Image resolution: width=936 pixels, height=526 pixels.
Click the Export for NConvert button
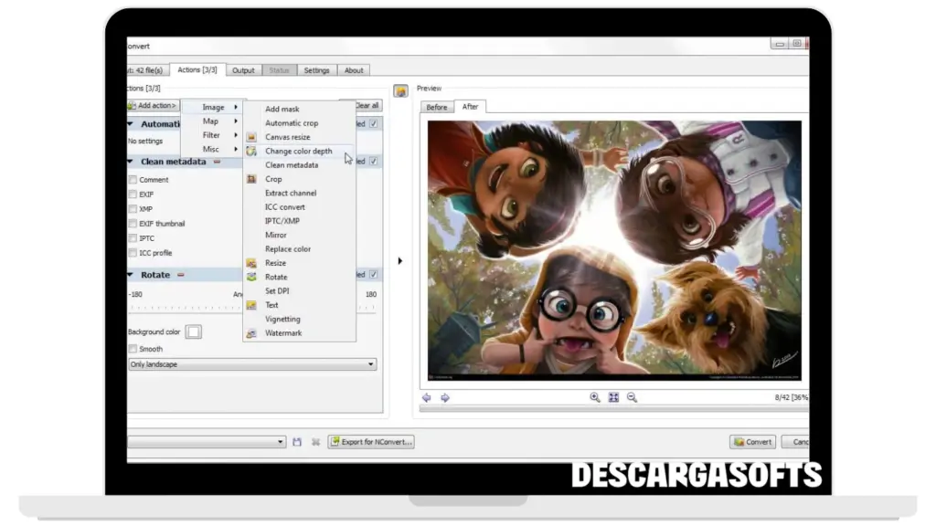click(x=371, y=442)
